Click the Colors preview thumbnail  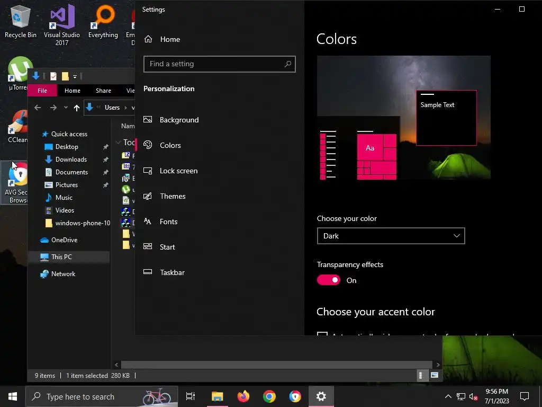coord(404,118)
